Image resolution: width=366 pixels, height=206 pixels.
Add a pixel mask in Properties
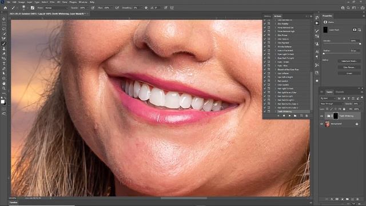(x=355, y=30)
